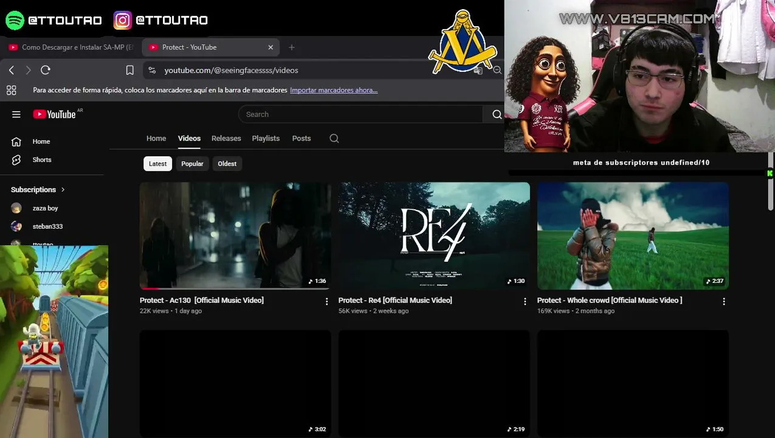Go to Shorts in the sidebar

pyautogui.click(x=42, y=159)
